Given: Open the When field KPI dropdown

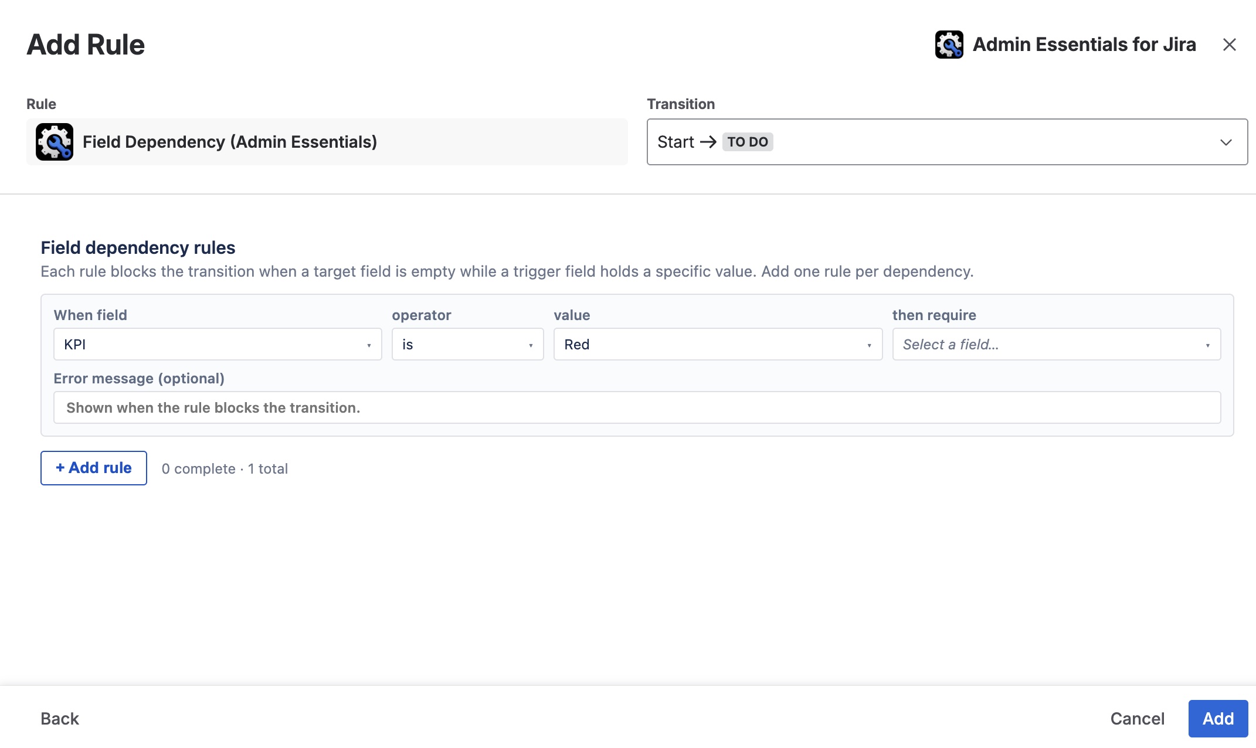Looking at the screenshot, I should [x=218, y=344].
